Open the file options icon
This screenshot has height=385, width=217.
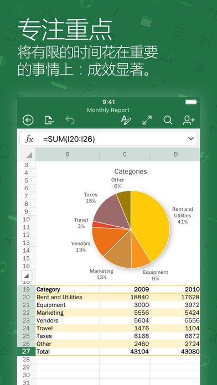[49, 120]
